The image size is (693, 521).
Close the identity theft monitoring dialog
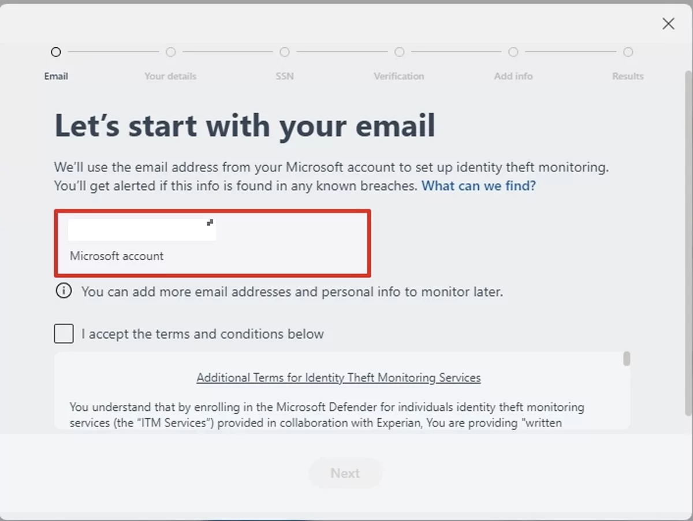click(x=668, y=24)
